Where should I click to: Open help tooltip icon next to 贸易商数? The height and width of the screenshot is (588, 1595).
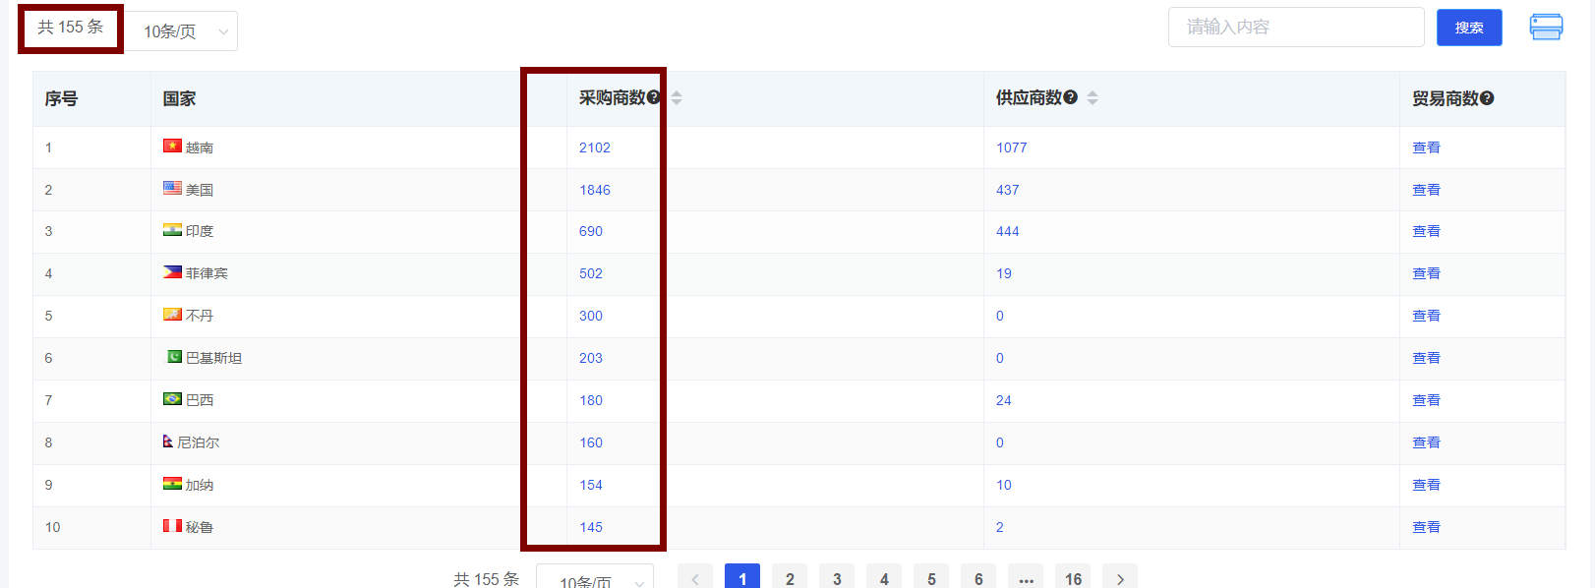[x=1487, y=98]
